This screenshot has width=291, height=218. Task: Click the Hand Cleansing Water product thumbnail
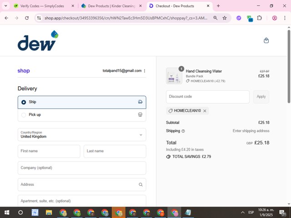click(x=174, y=76)
